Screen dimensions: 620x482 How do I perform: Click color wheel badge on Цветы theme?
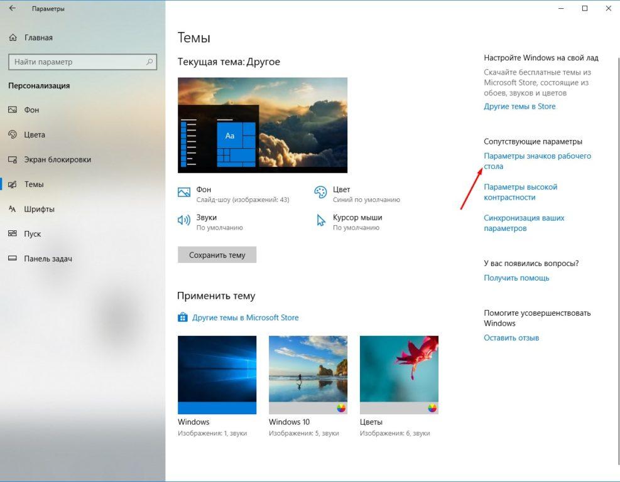pos(432,408)
